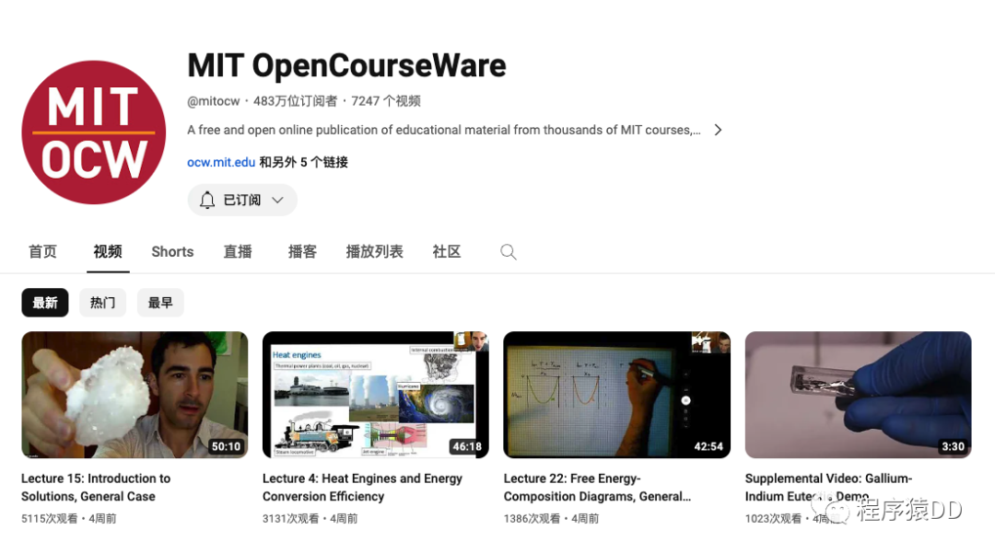Click title 'Lecture 22: Free Energy-Composition Diagrams'

pos(597,487)
